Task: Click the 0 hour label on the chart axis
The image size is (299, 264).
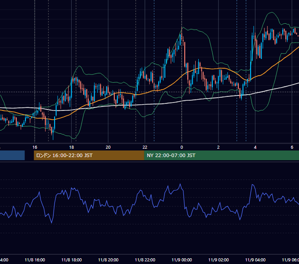Action: [x=182, y=147]
